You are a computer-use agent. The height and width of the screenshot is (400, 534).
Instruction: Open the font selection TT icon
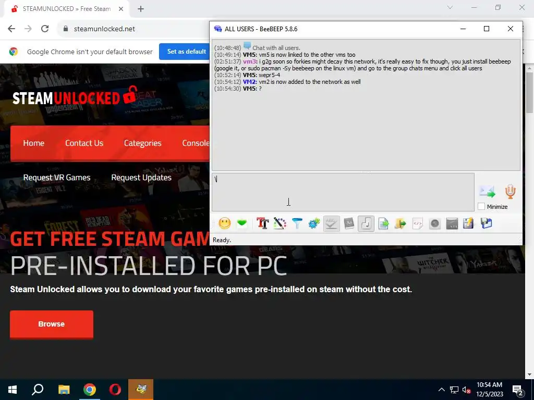(263, 223)
